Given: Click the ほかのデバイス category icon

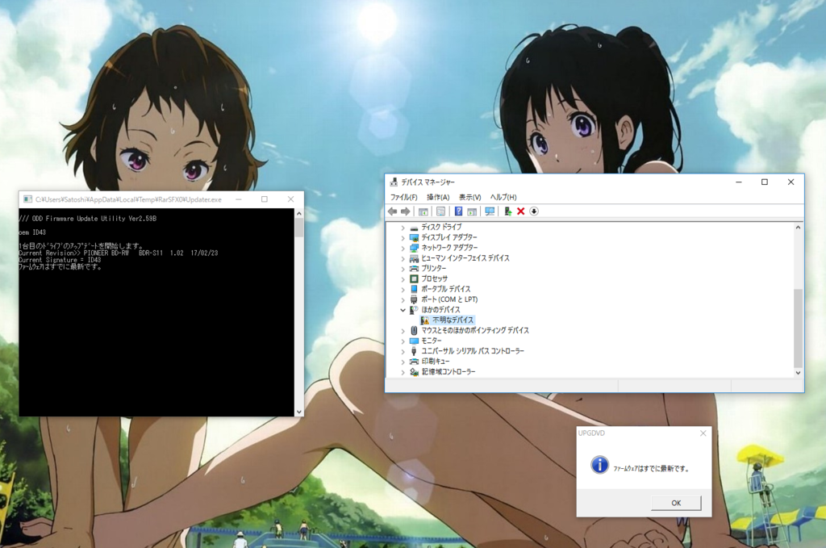Looking at the screenshot, I should point(414,310).
